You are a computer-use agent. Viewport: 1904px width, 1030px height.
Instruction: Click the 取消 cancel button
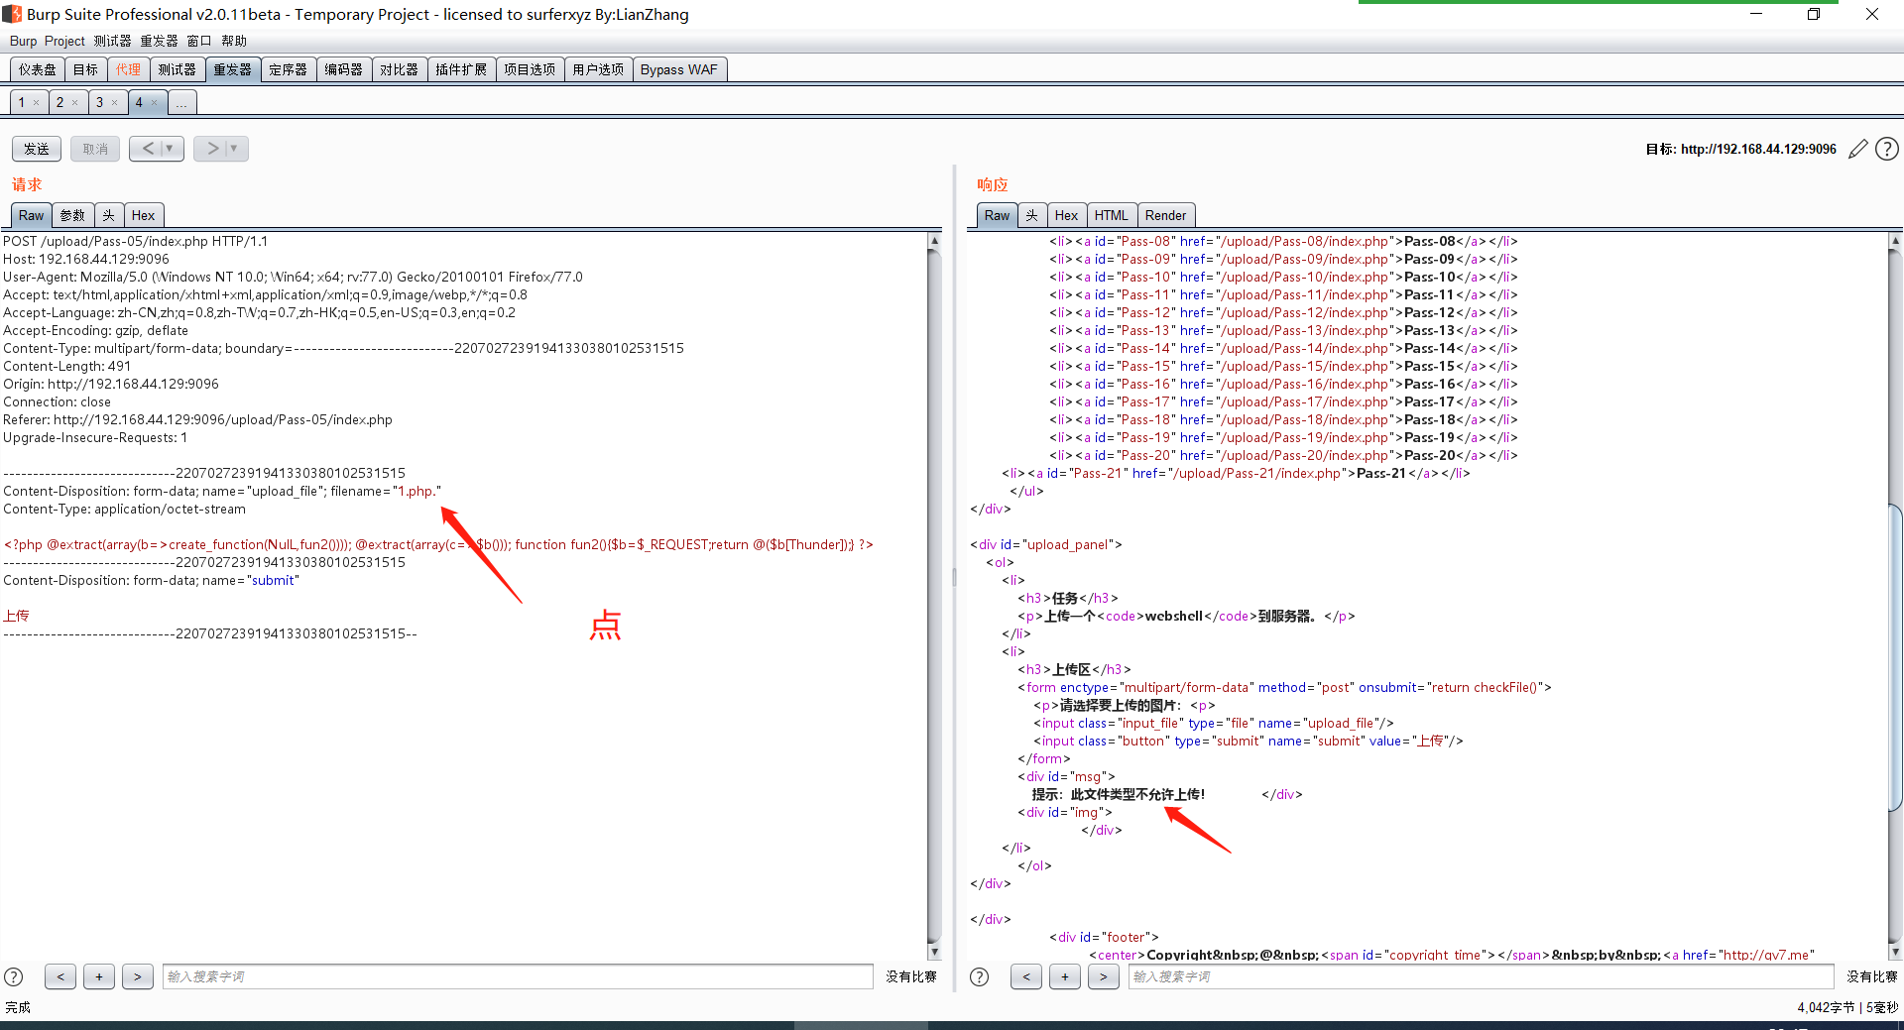point(95,149)
